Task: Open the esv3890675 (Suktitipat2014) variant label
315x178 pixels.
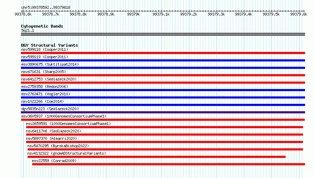Action: (50, 64)
